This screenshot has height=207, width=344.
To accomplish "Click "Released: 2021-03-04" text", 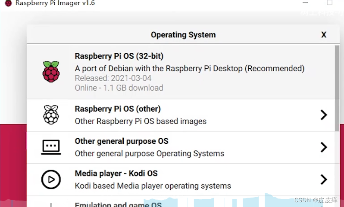I will [x=113, y=78].
